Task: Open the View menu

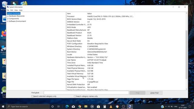Action: (x=16, y=10)
